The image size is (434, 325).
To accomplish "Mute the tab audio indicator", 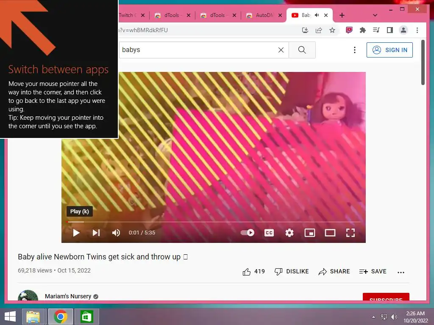I will 317,15.
